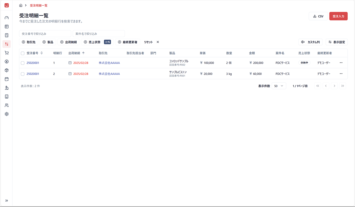Check the row for 明細行 2
Image resolution: width=355 pixels, height=207 pixels.
[23, 74]
